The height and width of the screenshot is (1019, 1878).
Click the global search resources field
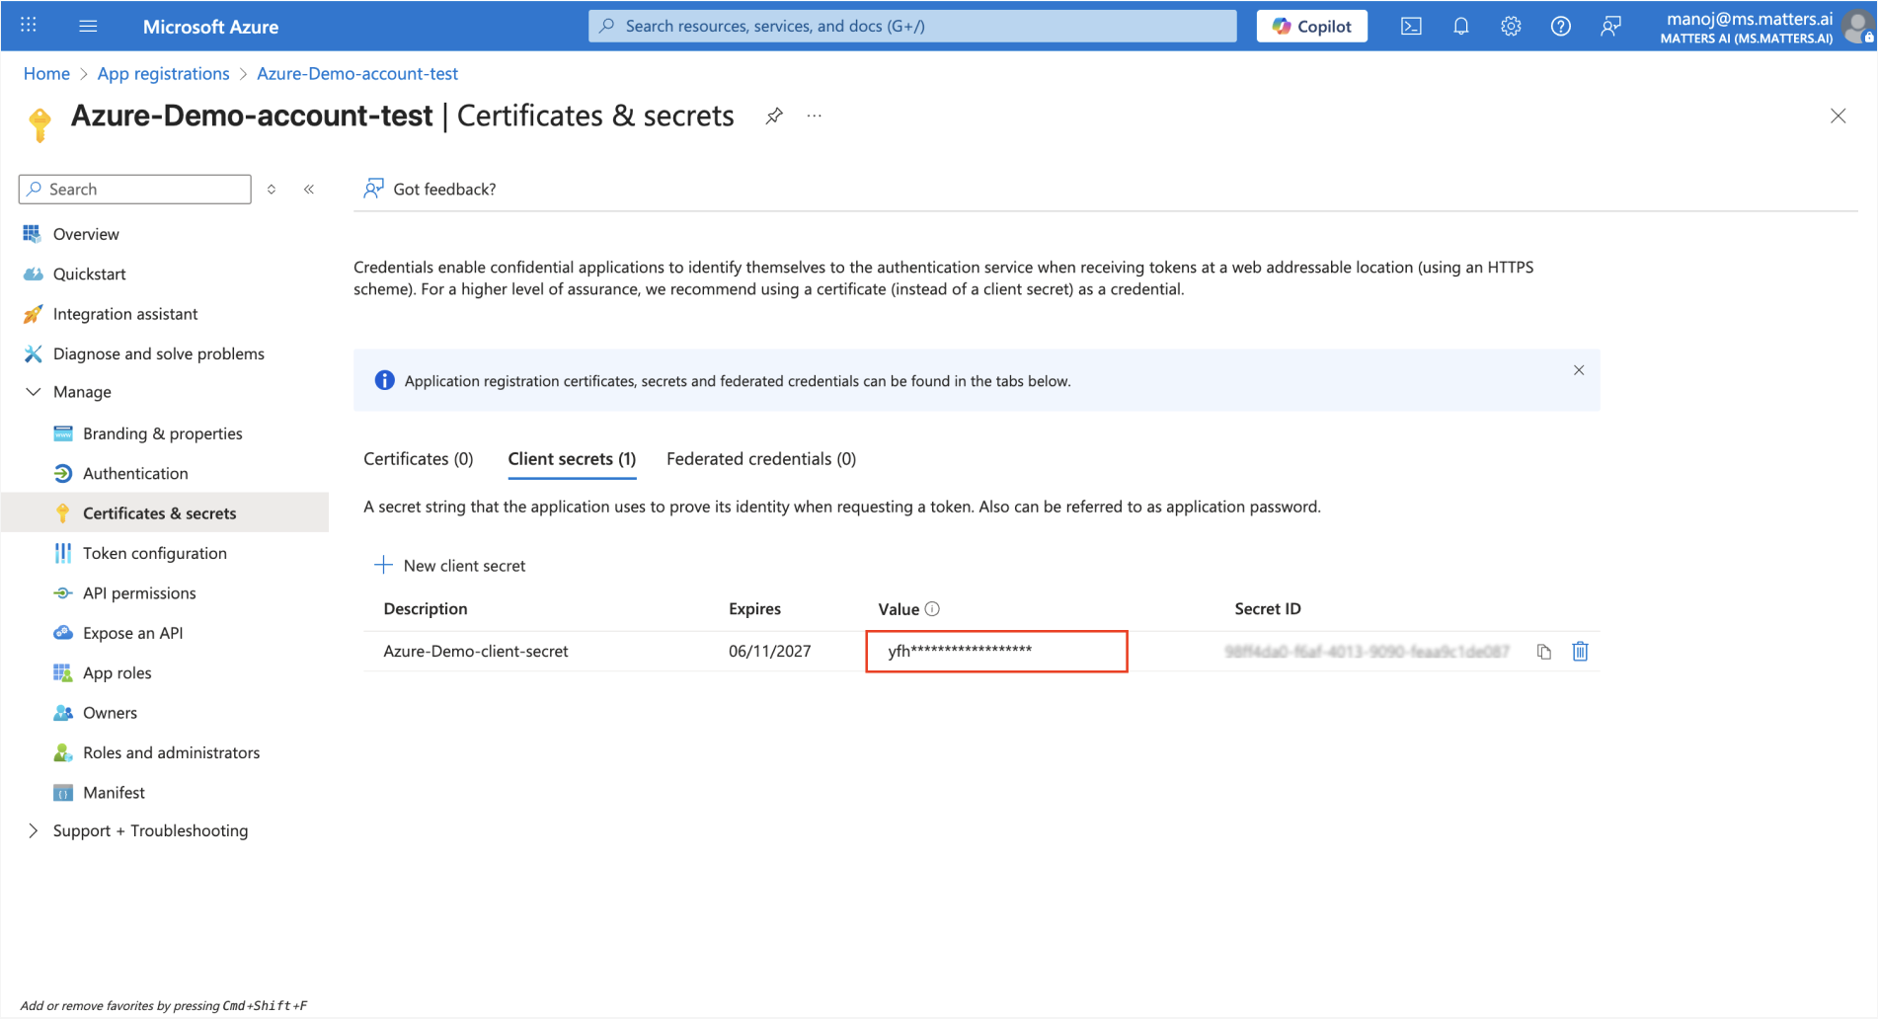pos(912,26)
